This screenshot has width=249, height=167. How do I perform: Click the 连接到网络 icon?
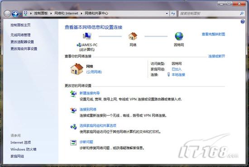[x=73, y=110]
